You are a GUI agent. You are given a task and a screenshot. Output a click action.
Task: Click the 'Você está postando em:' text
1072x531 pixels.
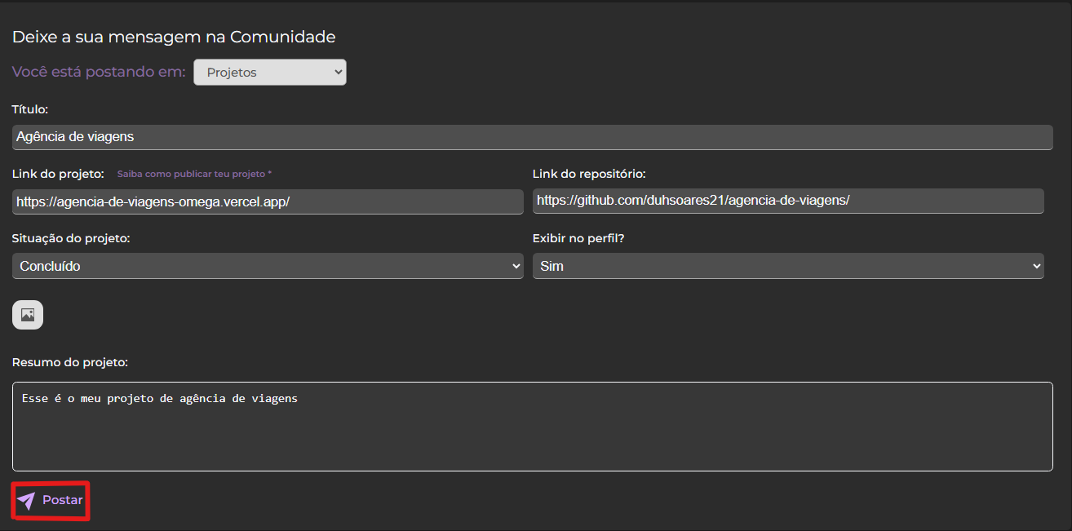pos(99,72)
